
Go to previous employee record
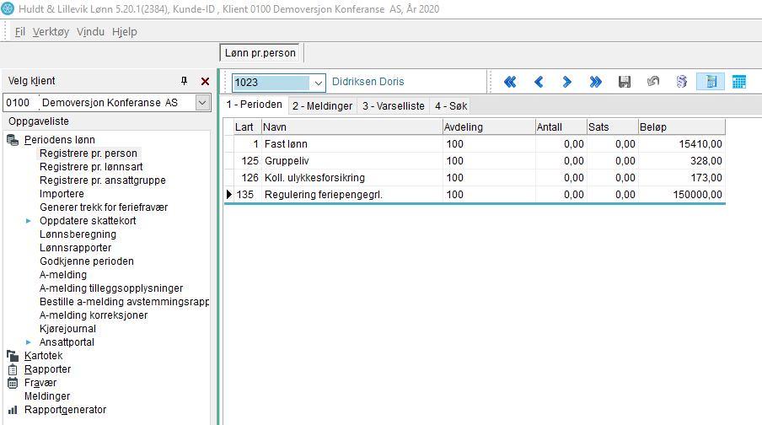[539, 82]
